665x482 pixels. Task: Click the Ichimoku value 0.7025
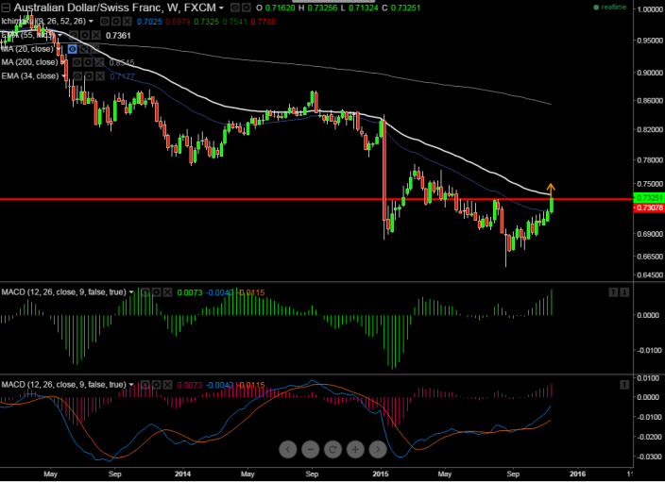[149, 22]
